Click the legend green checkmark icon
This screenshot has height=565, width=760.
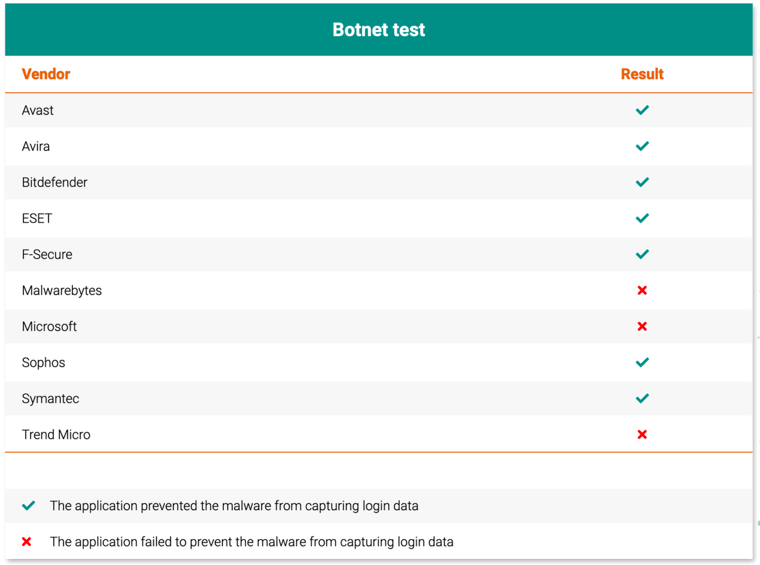[x=29, y=505]
